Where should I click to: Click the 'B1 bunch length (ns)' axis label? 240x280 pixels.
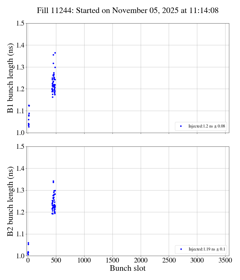(x=10, y=78)
